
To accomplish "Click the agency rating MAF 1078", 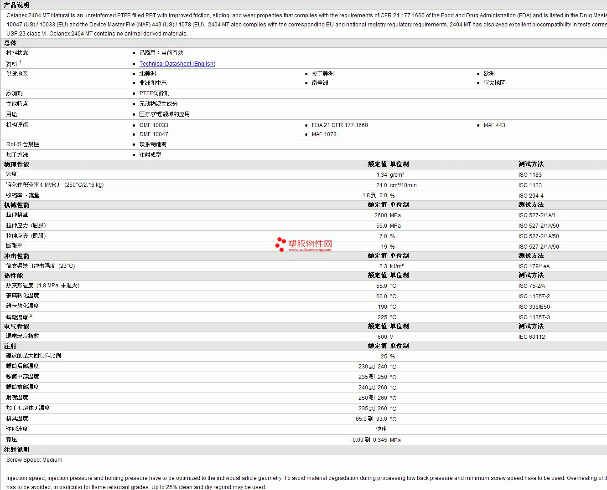I will [324, 134].
